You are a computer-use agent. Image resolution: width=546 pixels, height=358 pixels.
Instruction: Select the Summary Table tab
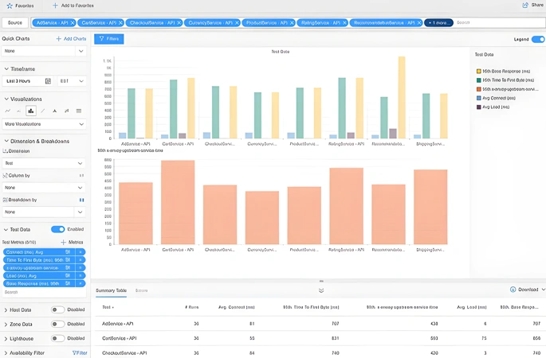coord(111,290)
